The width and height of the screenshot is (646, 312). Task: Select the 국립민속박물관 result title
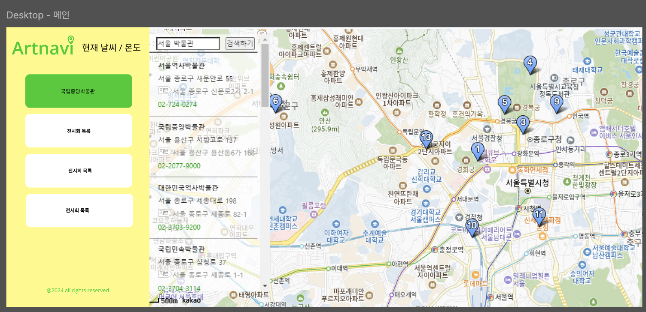pos(181,249)
